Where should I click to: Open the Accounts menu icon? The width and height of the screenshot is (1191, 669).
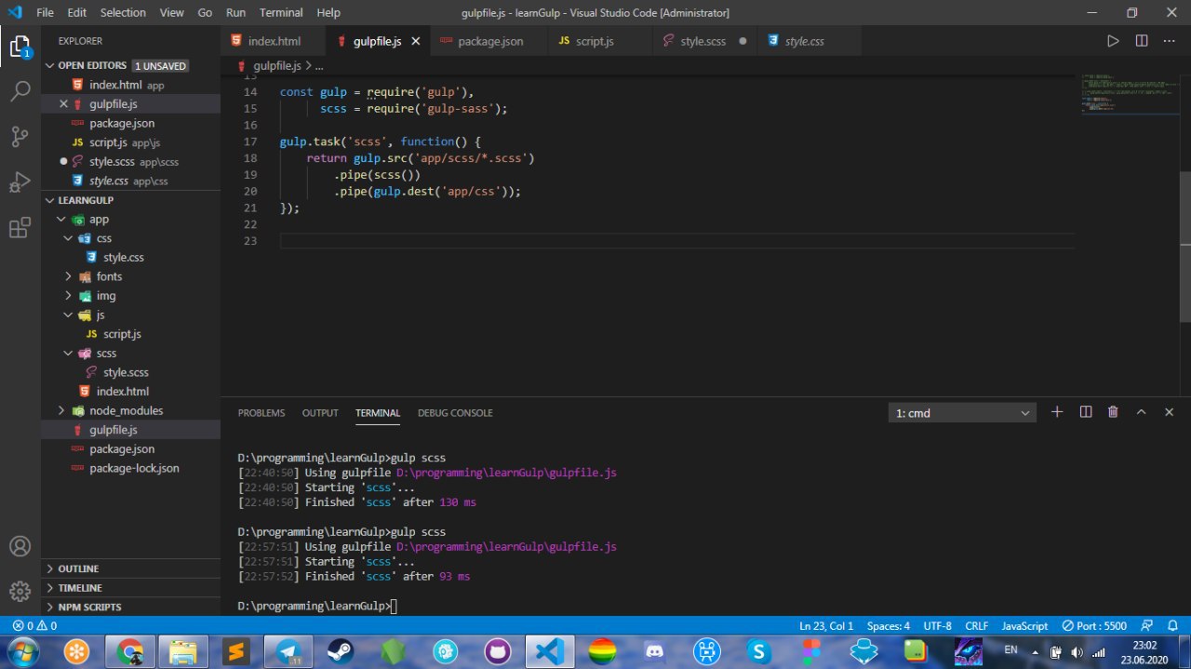20,546
